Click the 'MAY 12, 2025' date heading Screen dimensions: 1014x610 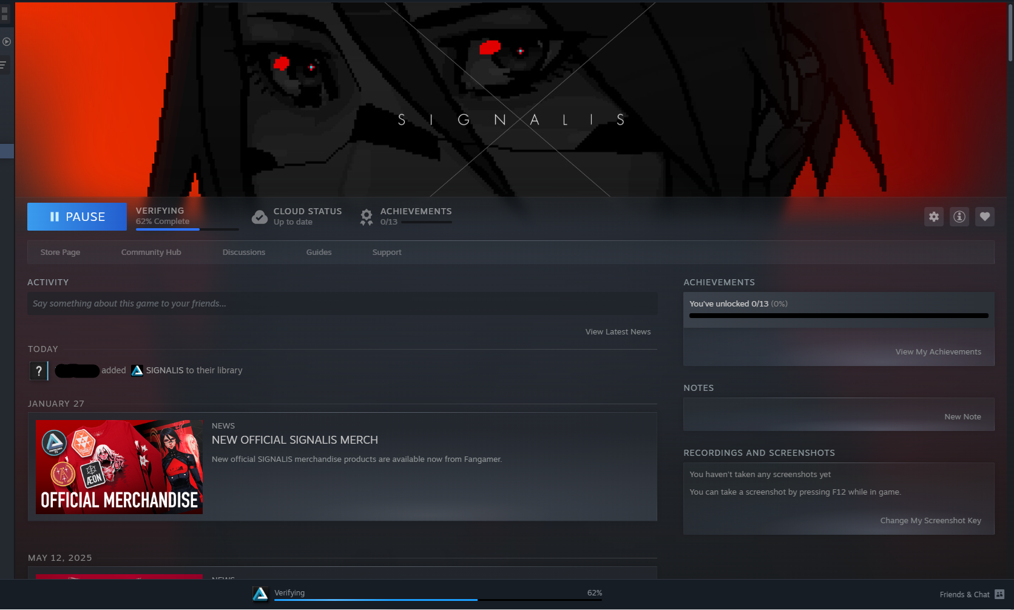point(60,558)
